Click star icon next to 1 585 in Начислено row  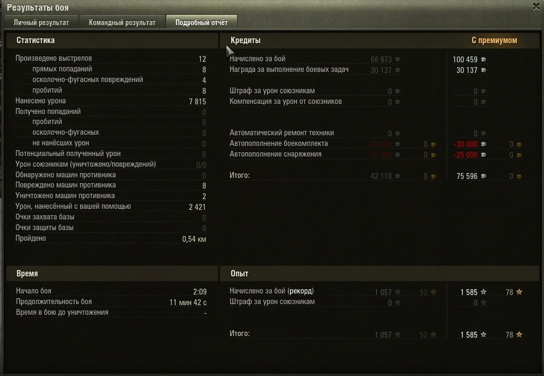pyautogui.click(x=484, y=292)
